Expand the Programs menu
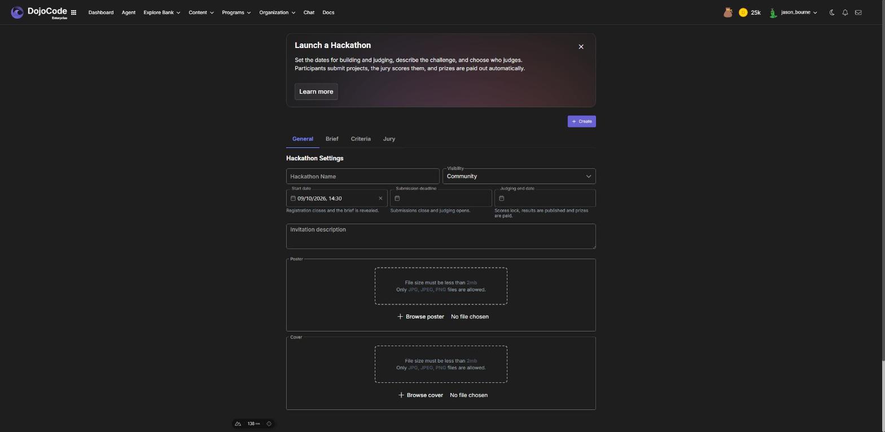Image resolution: width=885 pixels, height=432 pixels. [236, 12]
